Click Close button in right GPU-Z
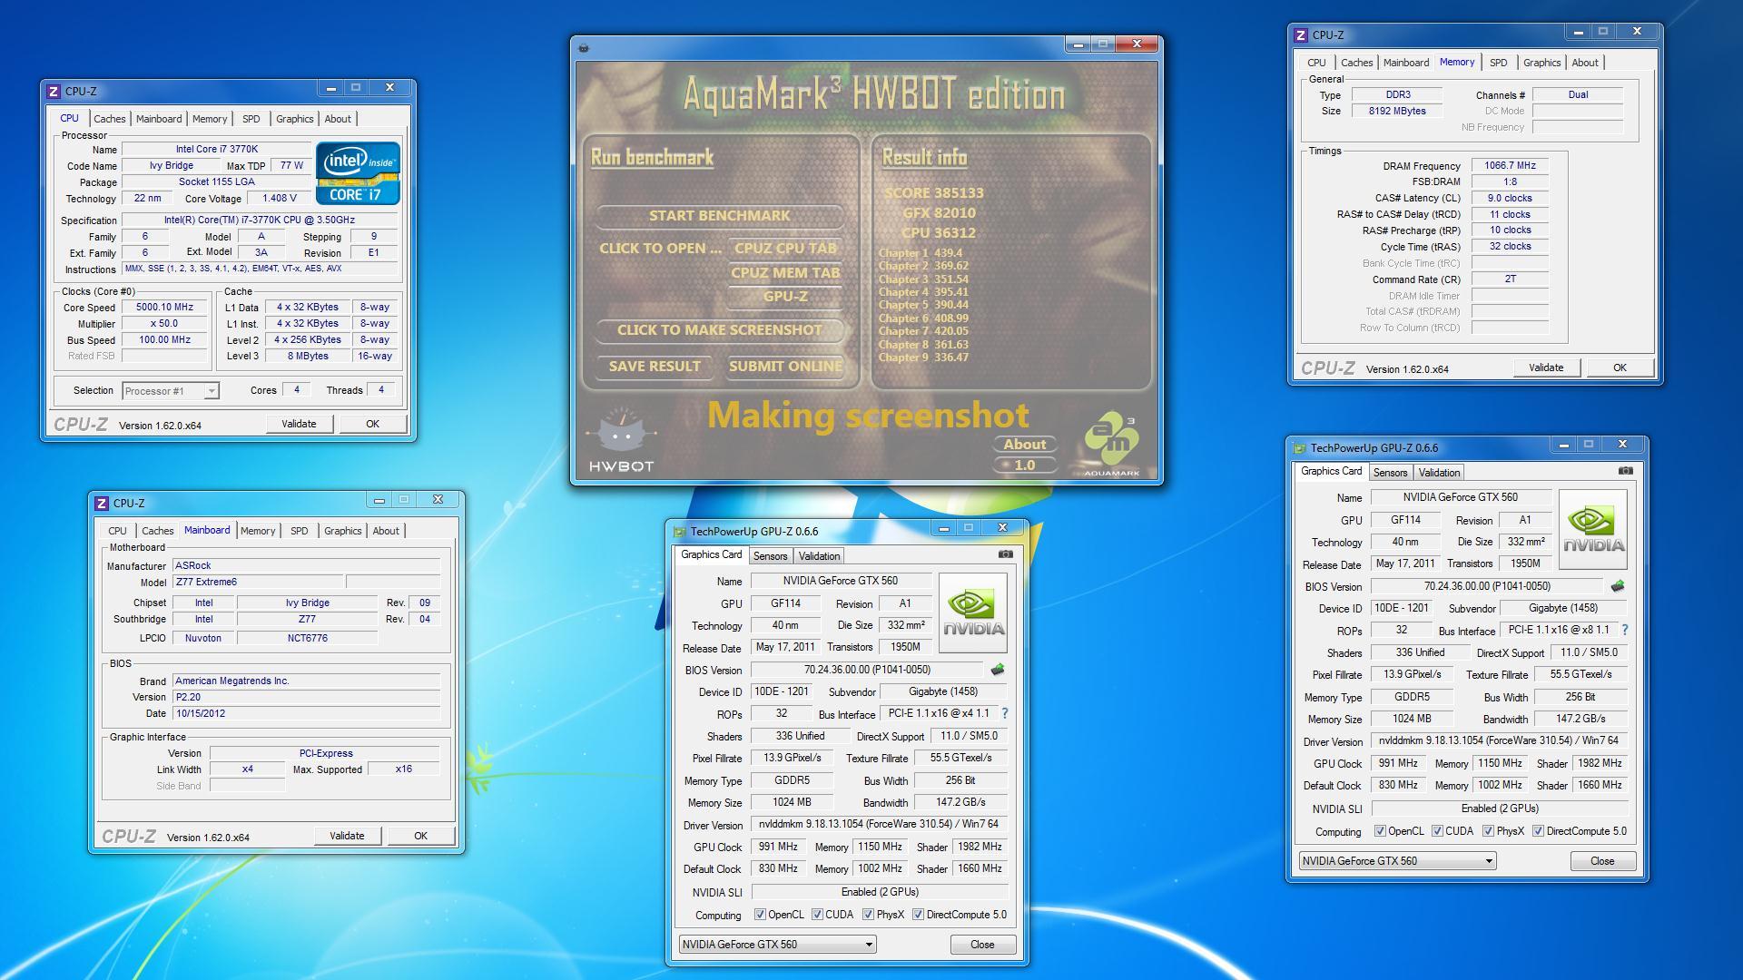 1602,861
